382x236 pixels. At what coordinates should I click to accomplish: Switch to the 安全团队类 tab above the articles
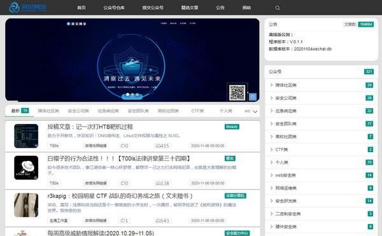pos(138,111)
